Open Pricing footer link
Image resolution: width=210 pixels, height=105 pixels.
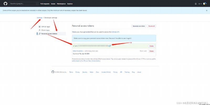115,72
